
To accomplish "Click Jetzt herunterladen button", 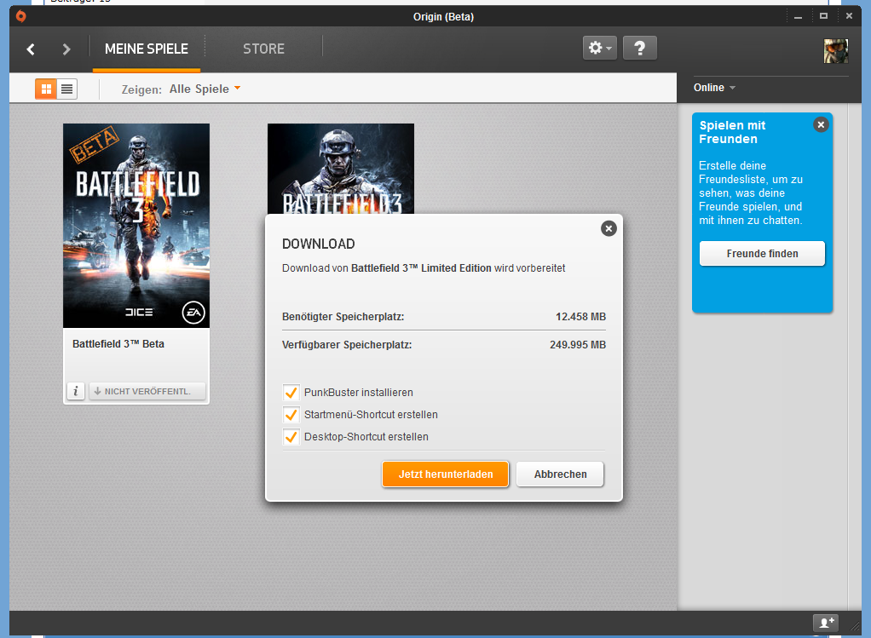I will tap(446, 474).
